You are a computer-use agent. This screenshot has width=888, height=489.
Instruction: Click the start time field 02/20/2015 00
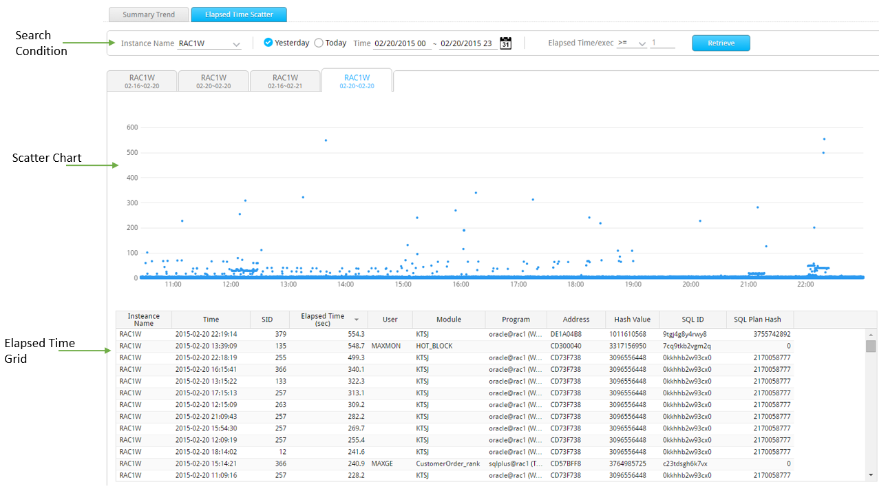[402, 43]
